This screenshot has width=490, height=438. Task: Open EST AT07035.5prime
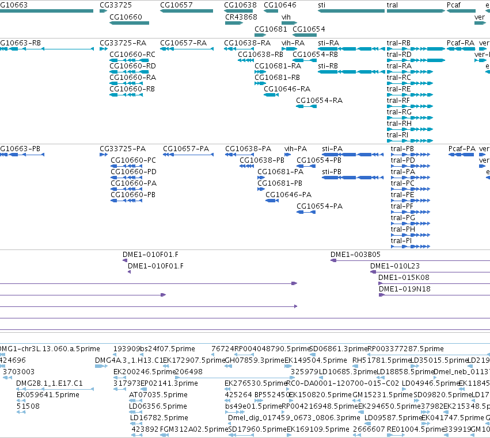pyautogui.click(x=158, y=395)
